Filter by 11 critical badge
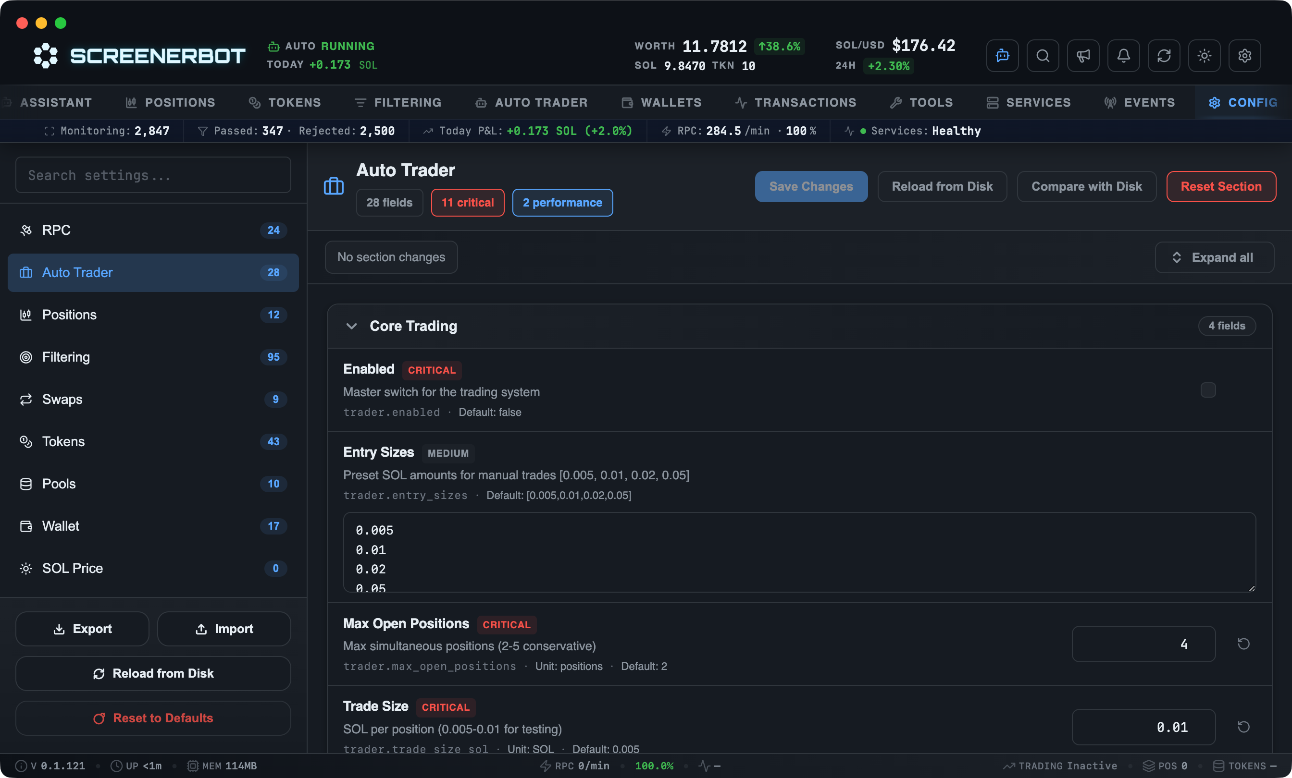1292x778 pixels. click(x=467, y=202)
